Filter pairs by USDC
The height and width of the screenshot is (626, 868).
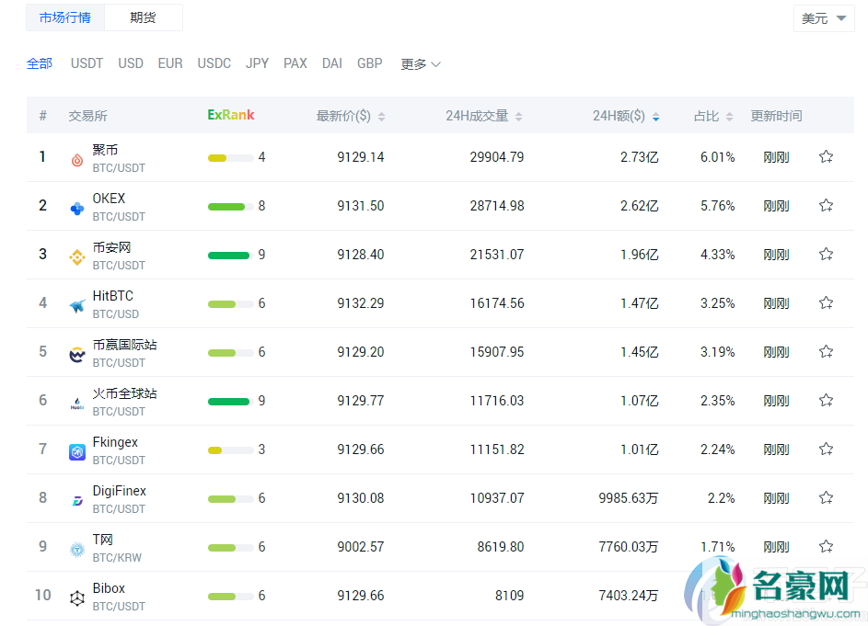(214, 63)
